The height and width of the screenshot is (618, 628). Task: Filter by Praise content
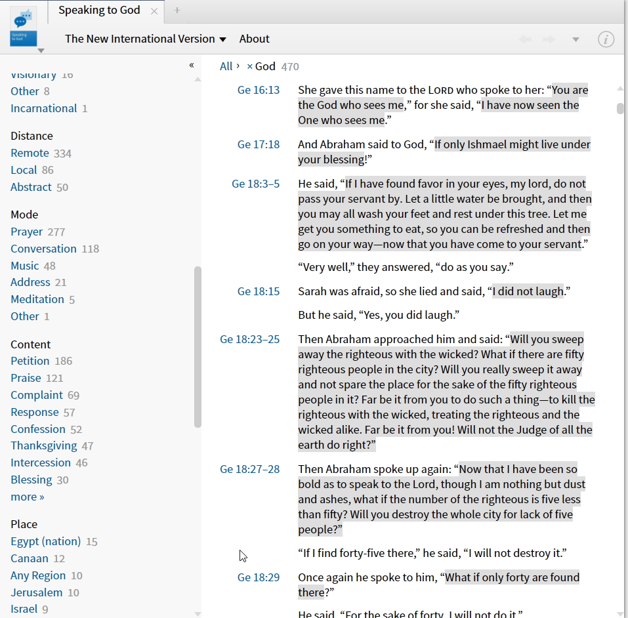click(26, 378)
